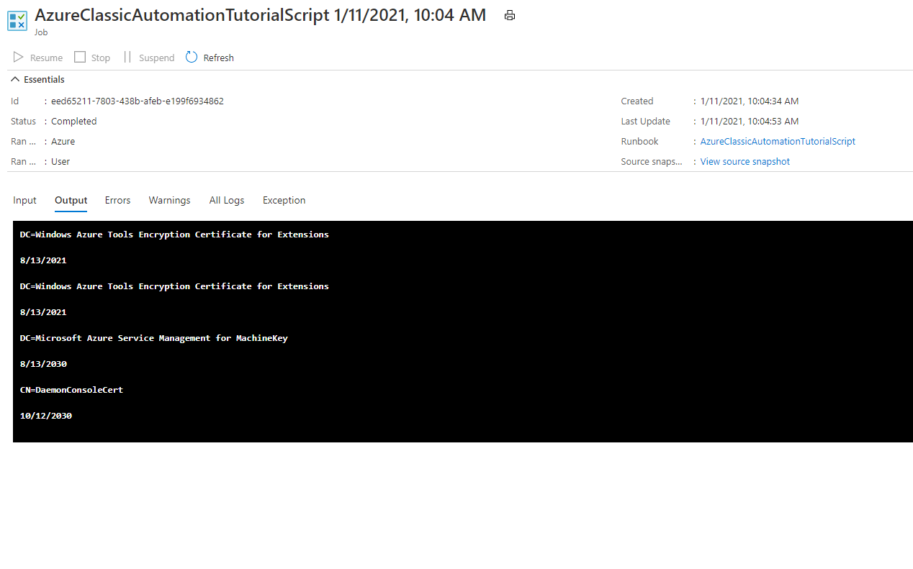Click the print icon next to title
Viewport: 913px width, 569px height.
[510, 15]
